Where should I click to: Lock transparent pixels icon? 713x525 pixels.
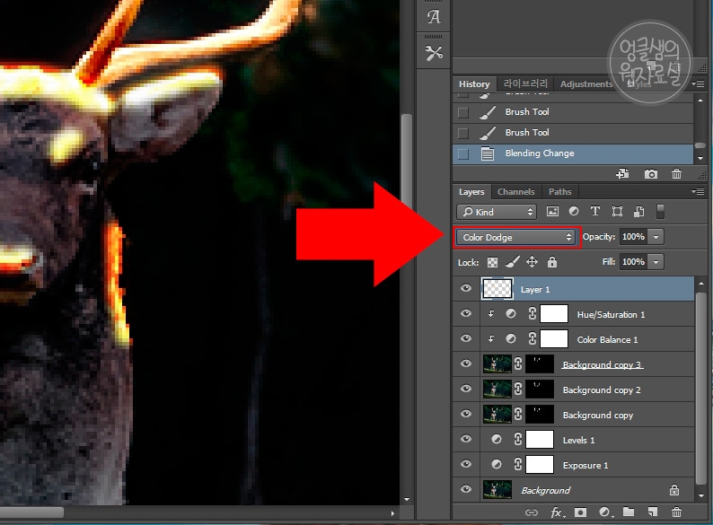pos(492,262)
